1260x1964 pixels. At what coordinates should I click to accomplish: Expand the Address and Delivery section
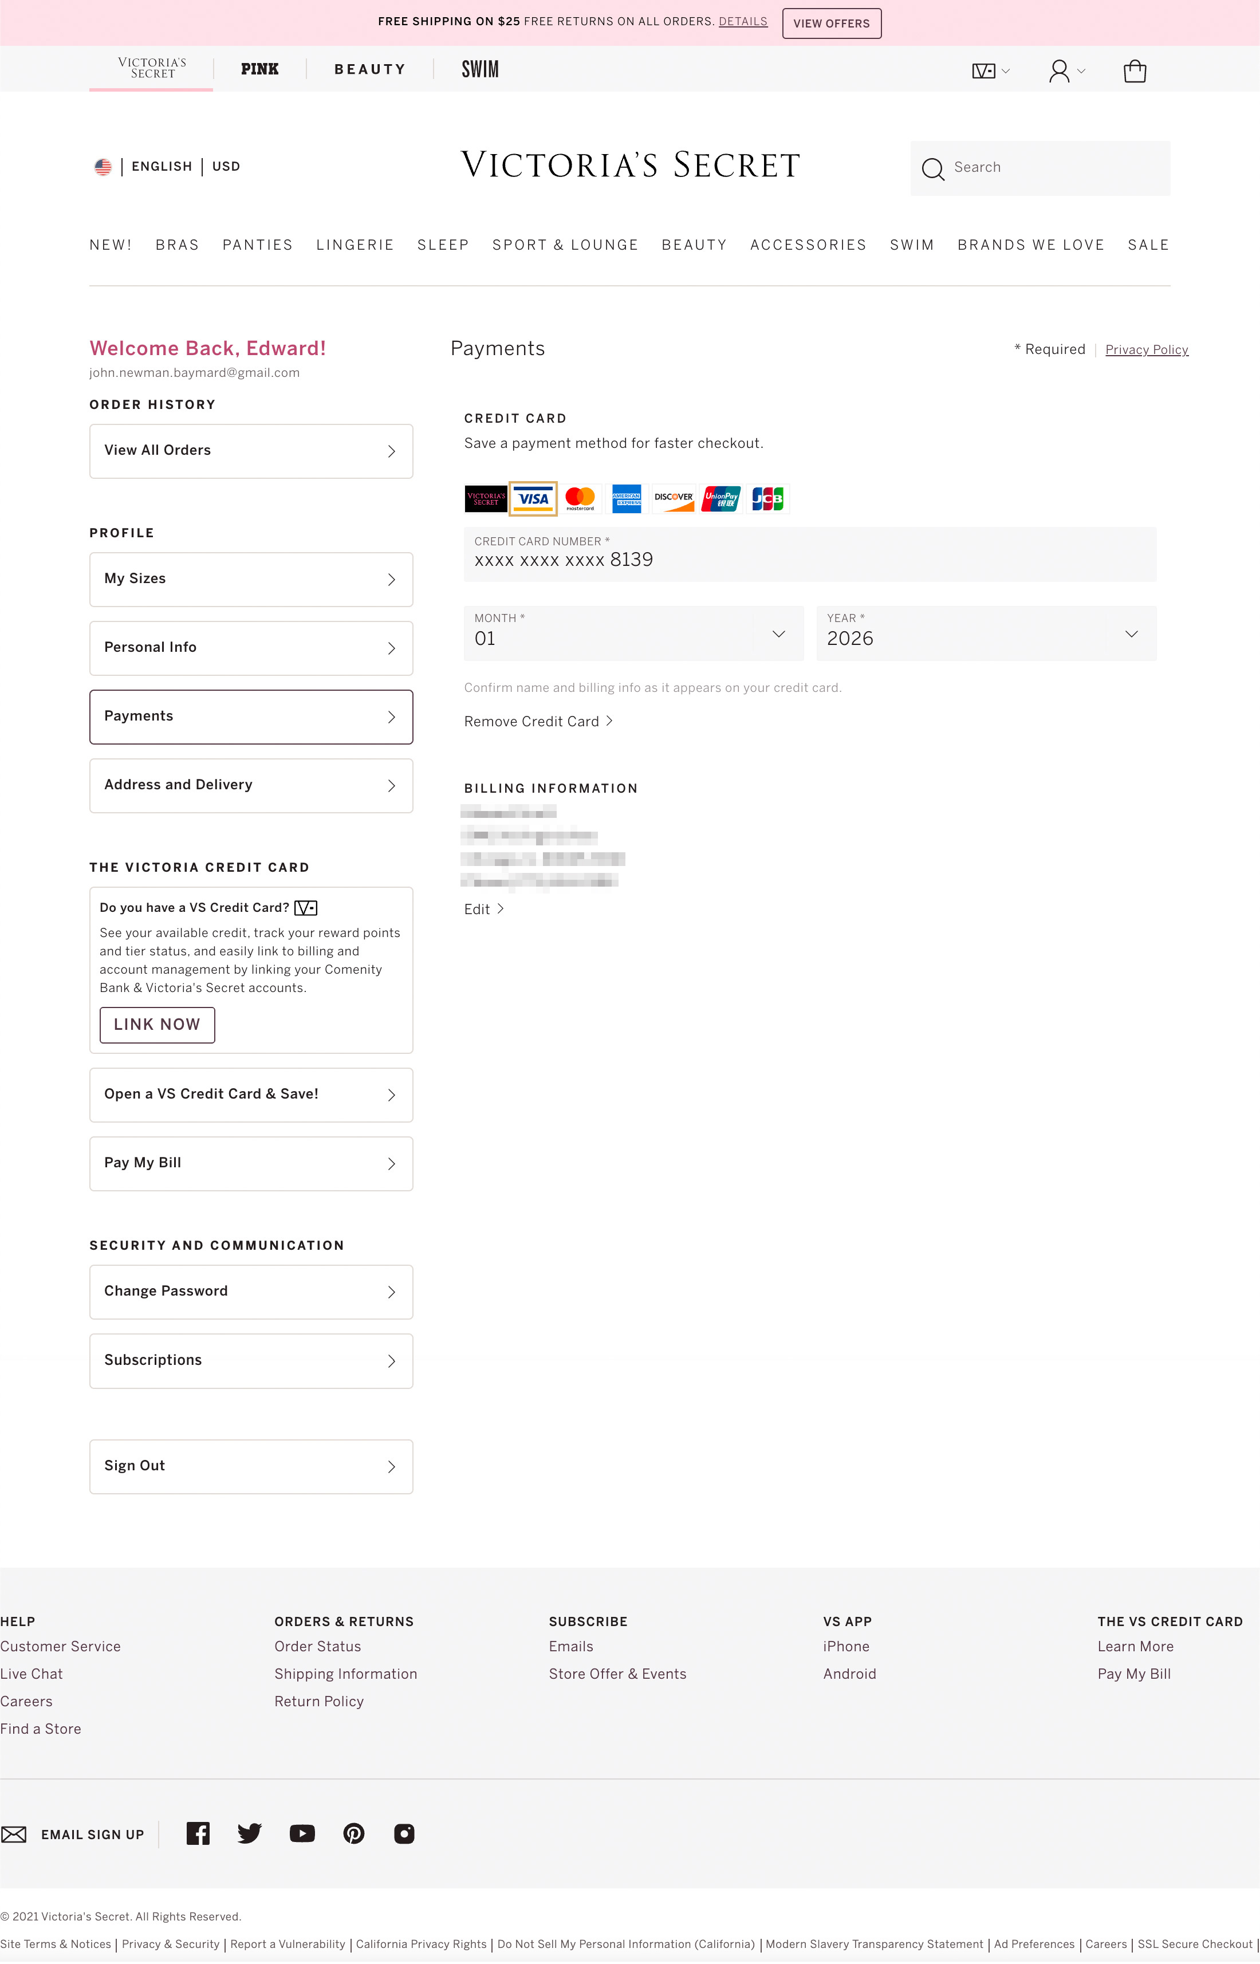pos(250,785)
